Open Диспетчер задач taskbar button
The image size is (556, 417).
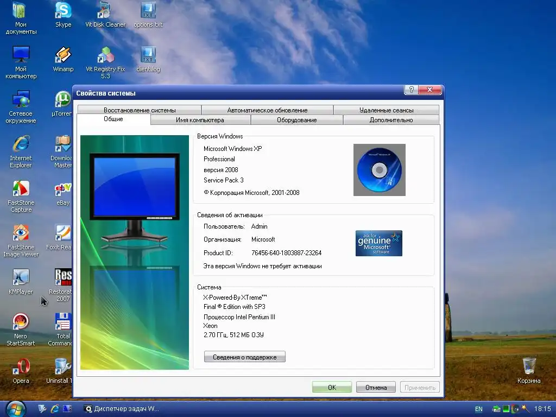[x=122, y=409]
